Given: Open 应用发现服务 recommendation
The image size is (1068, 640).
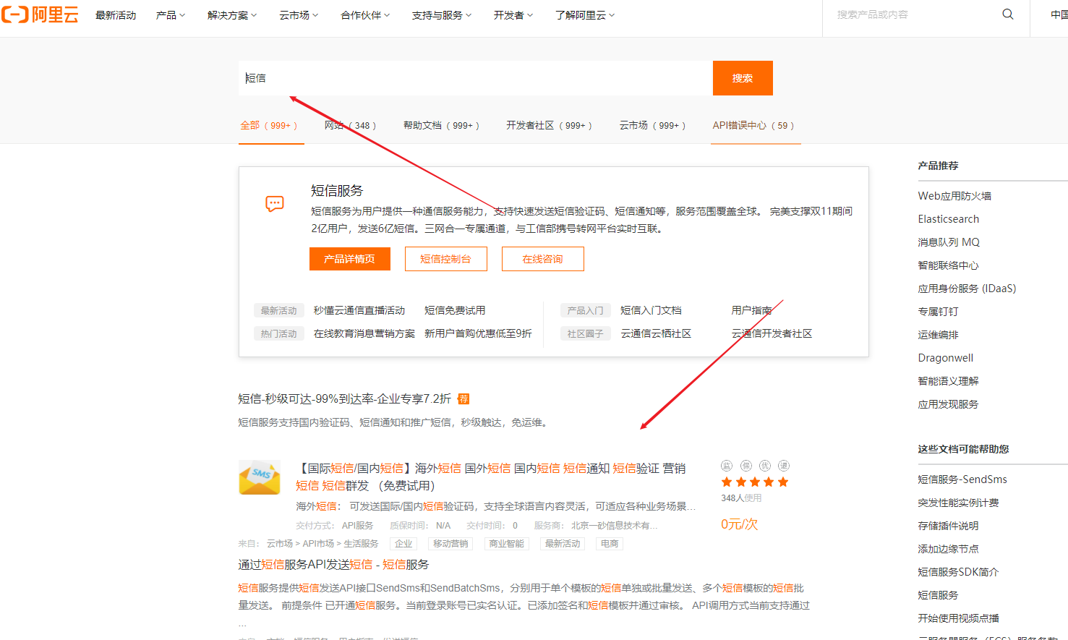Looking at the screenshot, I should (x=948, y=404).
